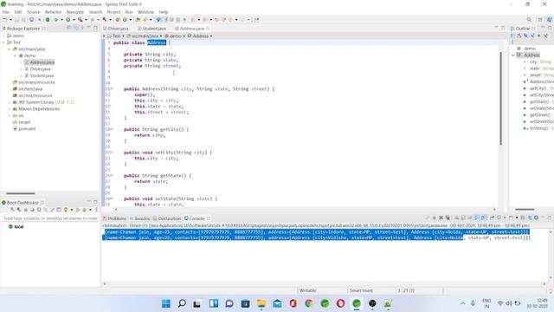Screen dimensions: 554x312
Task: Switch to the Driver.java editor tab
Action: [x=118, y=29]
